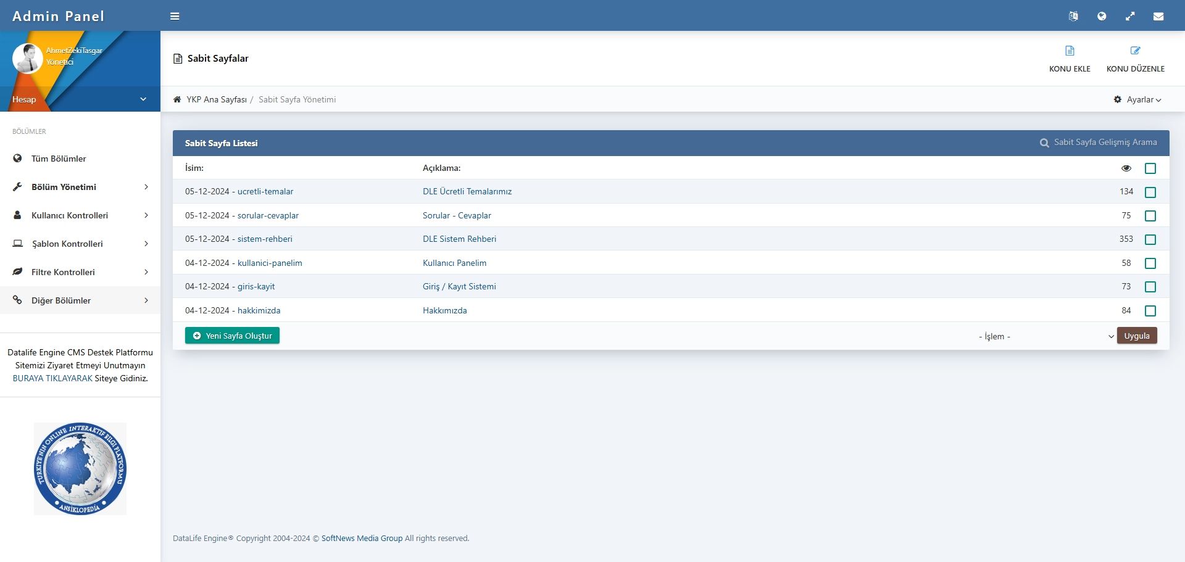Viewport: 1185px width, 562px height.
Task: Toggle fullscreen with the expand arrows icon
Action: [x=1130, y=16]
